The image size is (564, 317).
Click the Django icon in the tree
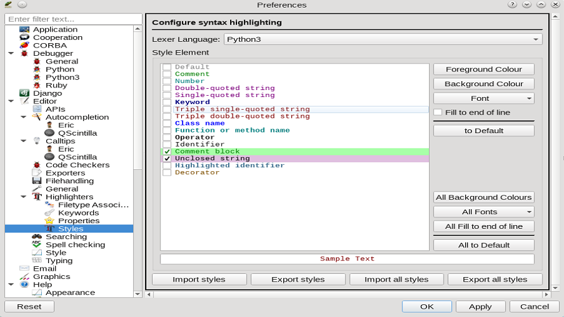point(24,93)
